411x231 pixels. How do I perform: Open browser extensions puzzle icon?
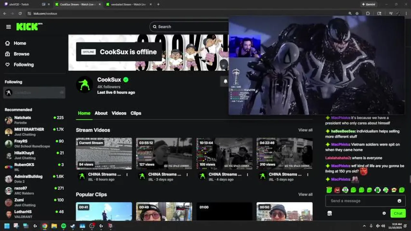[368, 13]
